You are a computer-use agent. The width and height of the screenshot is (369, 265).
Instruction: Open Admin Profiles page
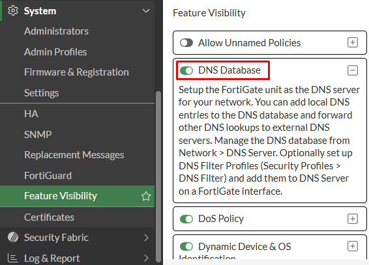click(x=55, y=52)
